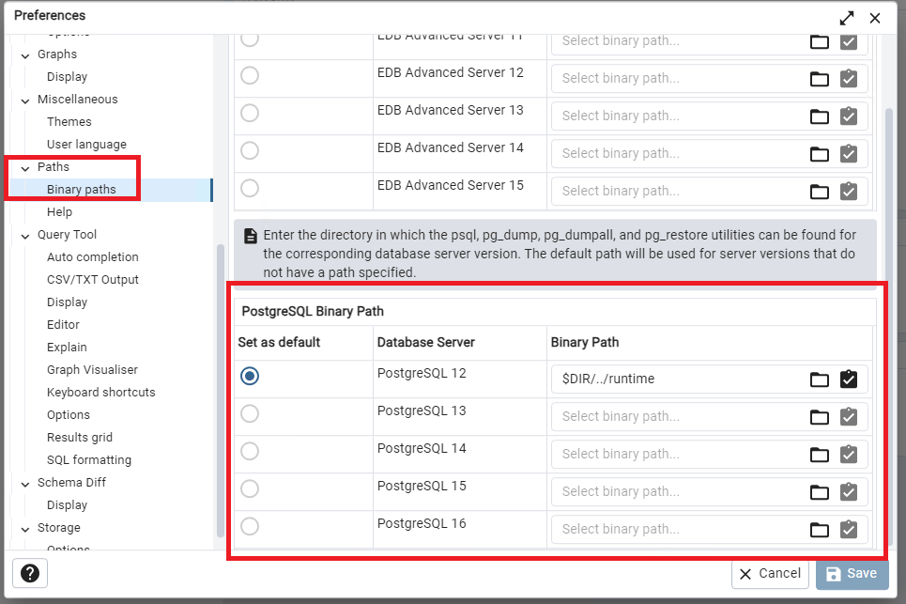Set PostgreSQL 14 as default
906x604 pixels.
click(x=250, y=452)
